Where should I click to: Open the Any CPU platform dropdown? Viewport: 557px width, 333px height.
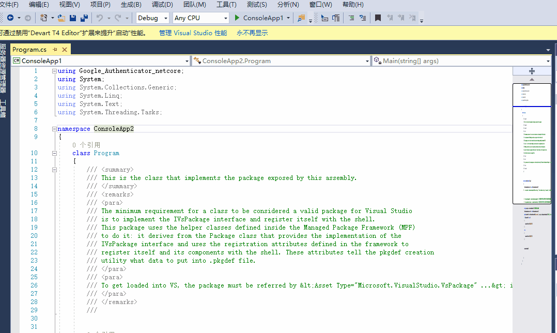(200, 18)
